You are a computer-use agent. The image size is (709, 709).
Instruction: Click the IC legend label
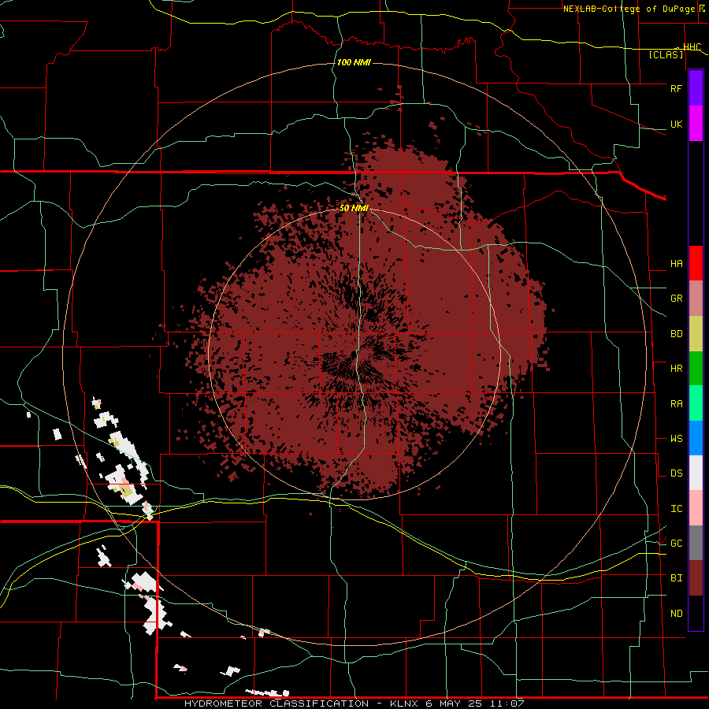(676, 508)
